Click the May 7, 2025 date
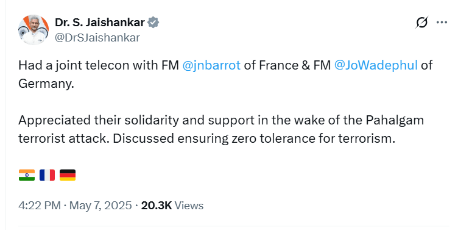The height and width of the screenshot is (230, 458). pos(100,206)
